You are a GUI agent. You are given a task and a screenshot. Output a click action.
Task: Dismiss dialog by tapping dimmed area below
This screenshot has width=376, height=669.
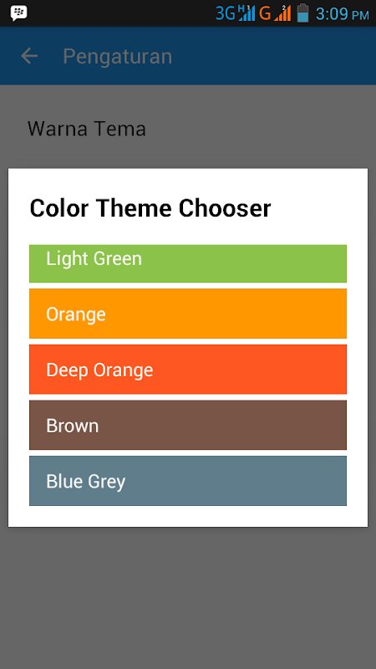click(x=188, y=597)
